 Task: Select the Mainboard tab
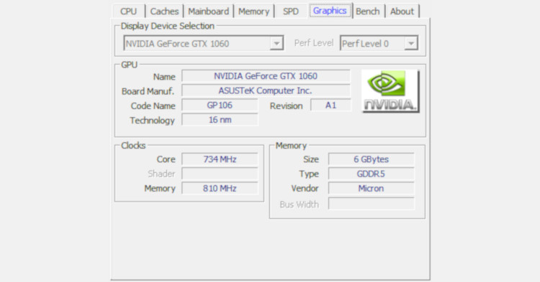coord(208,11)
